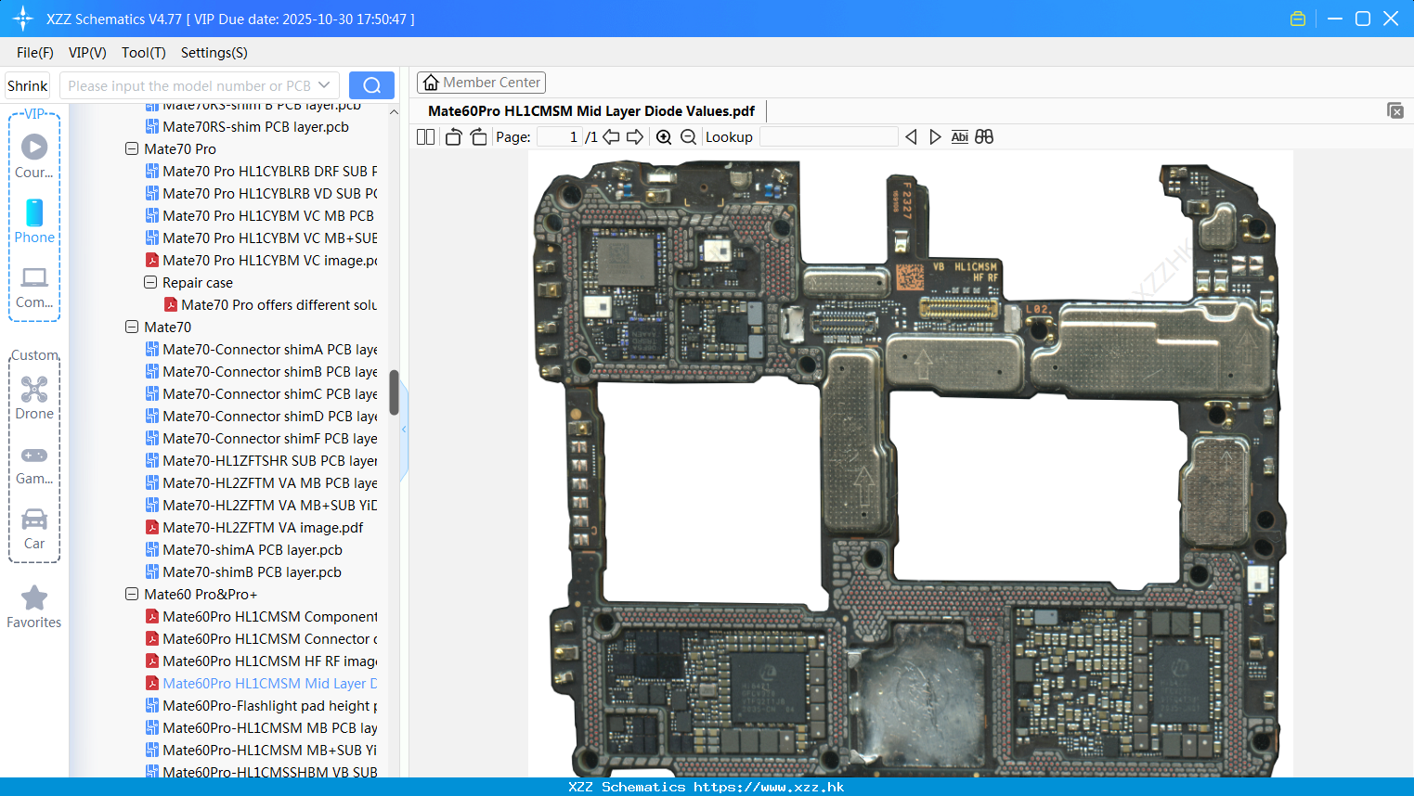Screen dimensions: 1414x796
Task: Collapse the Mate60 Pro&Pro+ node
Action: (x=132, y=594)
